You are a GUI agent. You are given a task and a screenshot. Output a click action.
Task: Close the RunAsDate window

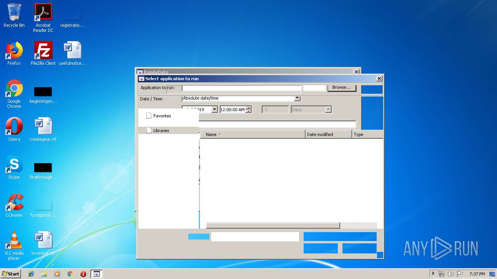tap(356, 72)
